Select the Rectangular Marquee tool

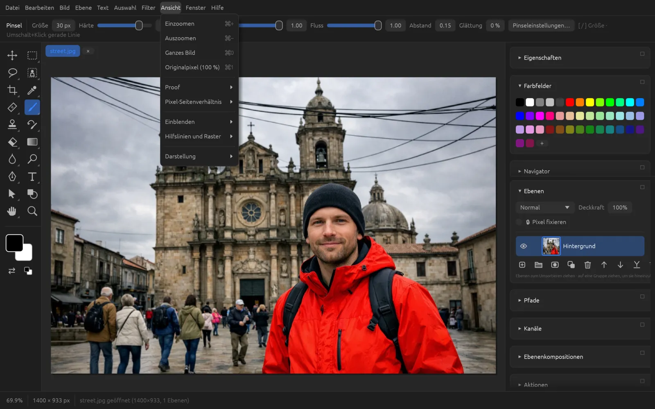click(32, 55)
